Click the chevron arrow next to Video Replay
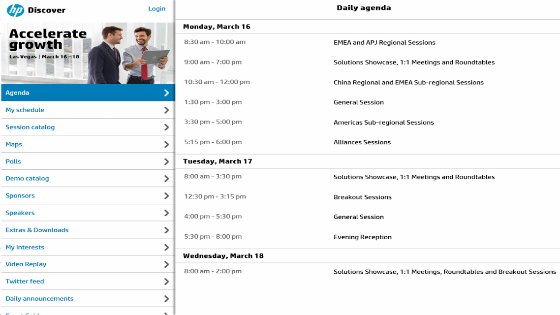Image resolution: width=560 pixels, height=315 pixels. coord(166,264)
